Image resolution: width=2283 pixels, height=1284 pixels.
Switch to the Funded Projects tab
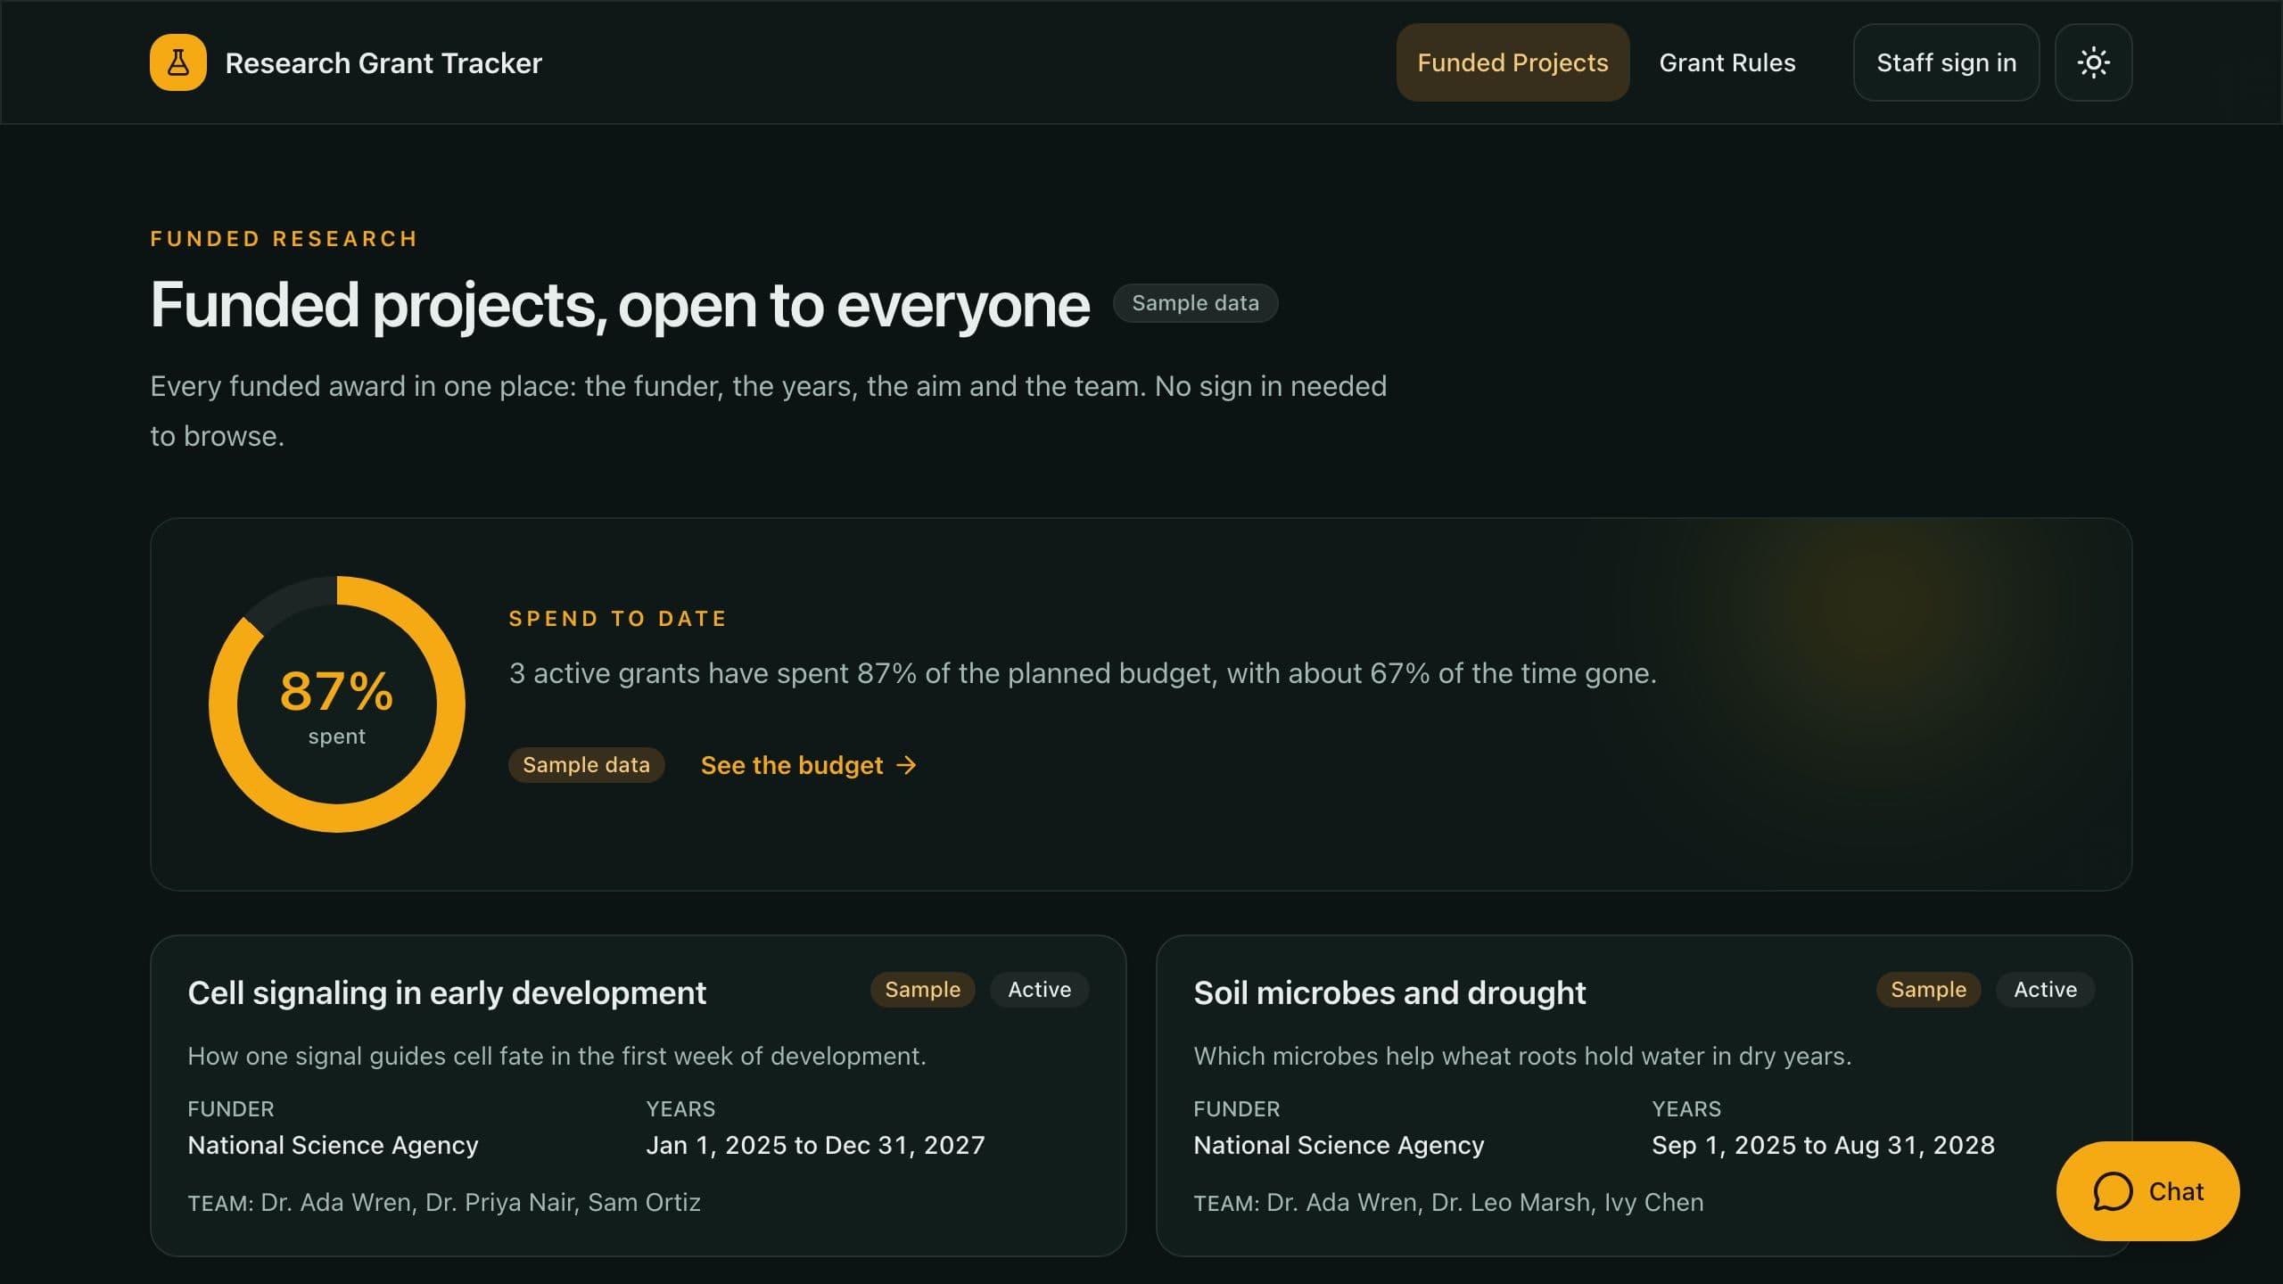point(1512,62)
